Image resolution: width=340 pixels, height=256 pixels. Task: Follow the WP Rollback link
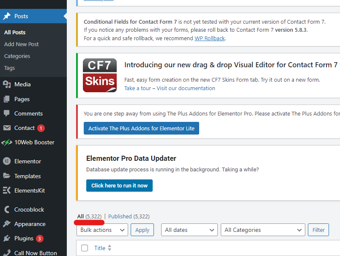(210, 39)
